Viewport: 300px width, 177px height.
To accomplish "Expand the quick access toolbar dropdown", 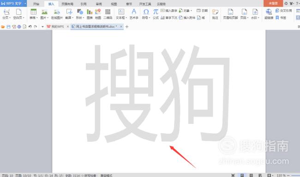I will pyautogui.click(x=42, y=27).
